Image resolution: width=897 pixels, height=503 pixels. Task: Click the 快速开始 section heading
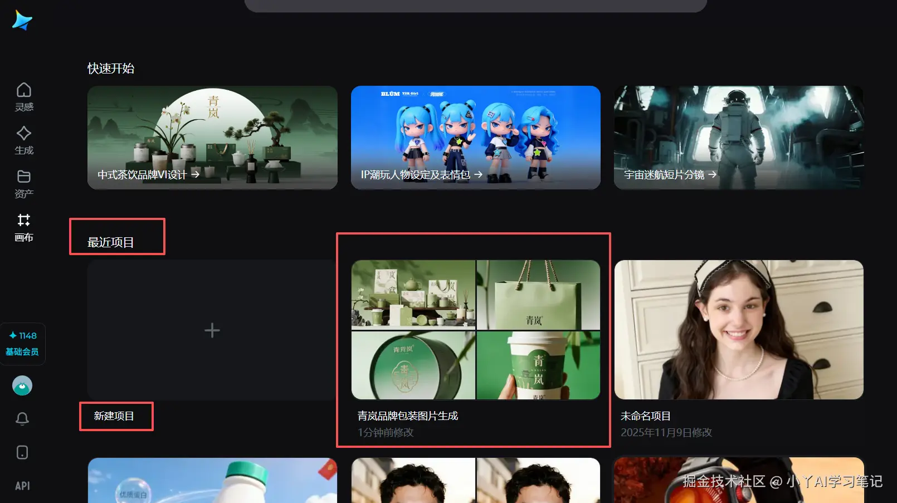tap(109, 68)
